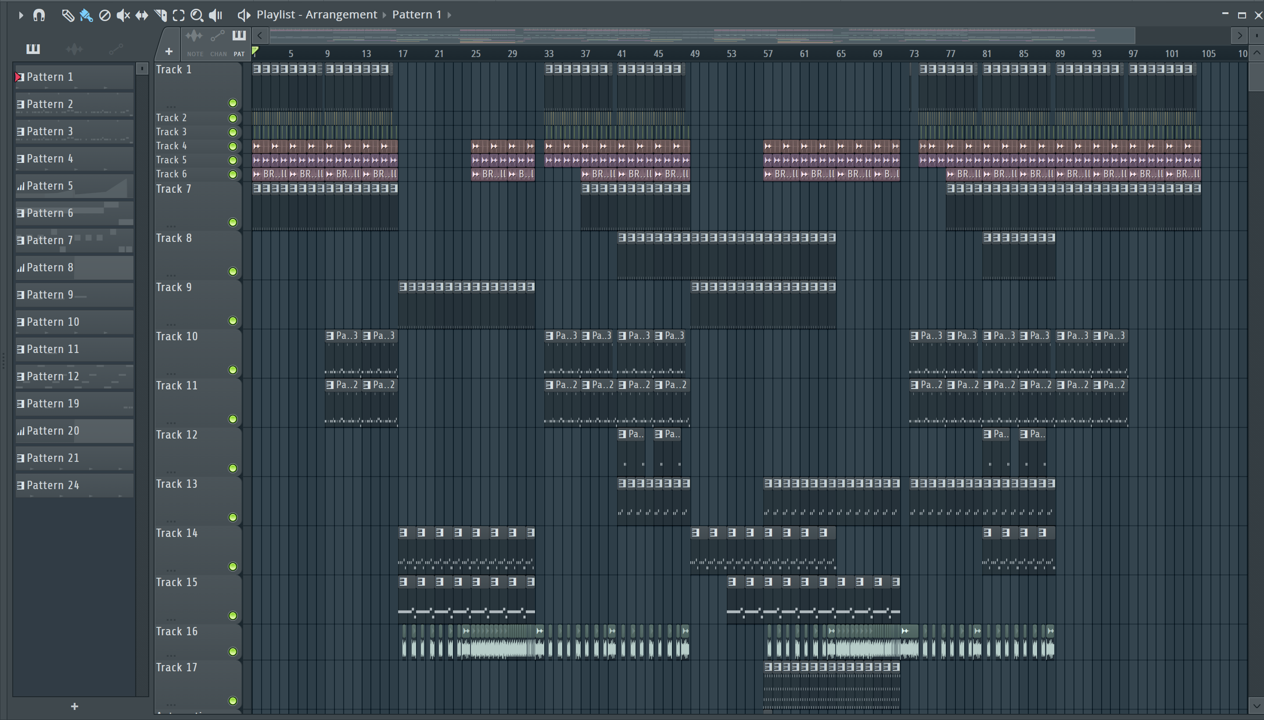Click the speaker preview icon beside Playlist title
Image resolution: width=1264 pixels, height=720 pixels.
pyautogui.click(x=243, y=15)
